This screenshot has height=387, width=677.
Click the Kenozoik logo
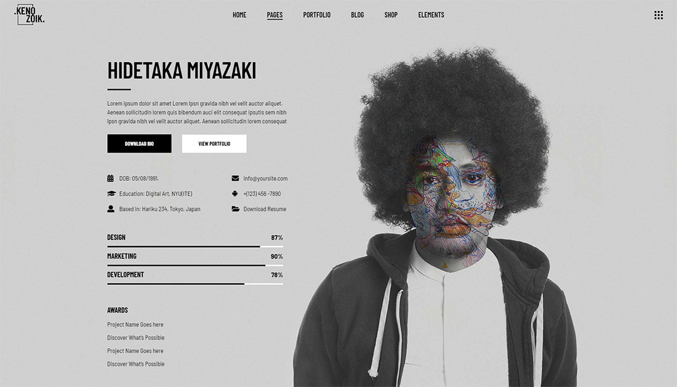point(30,15)
